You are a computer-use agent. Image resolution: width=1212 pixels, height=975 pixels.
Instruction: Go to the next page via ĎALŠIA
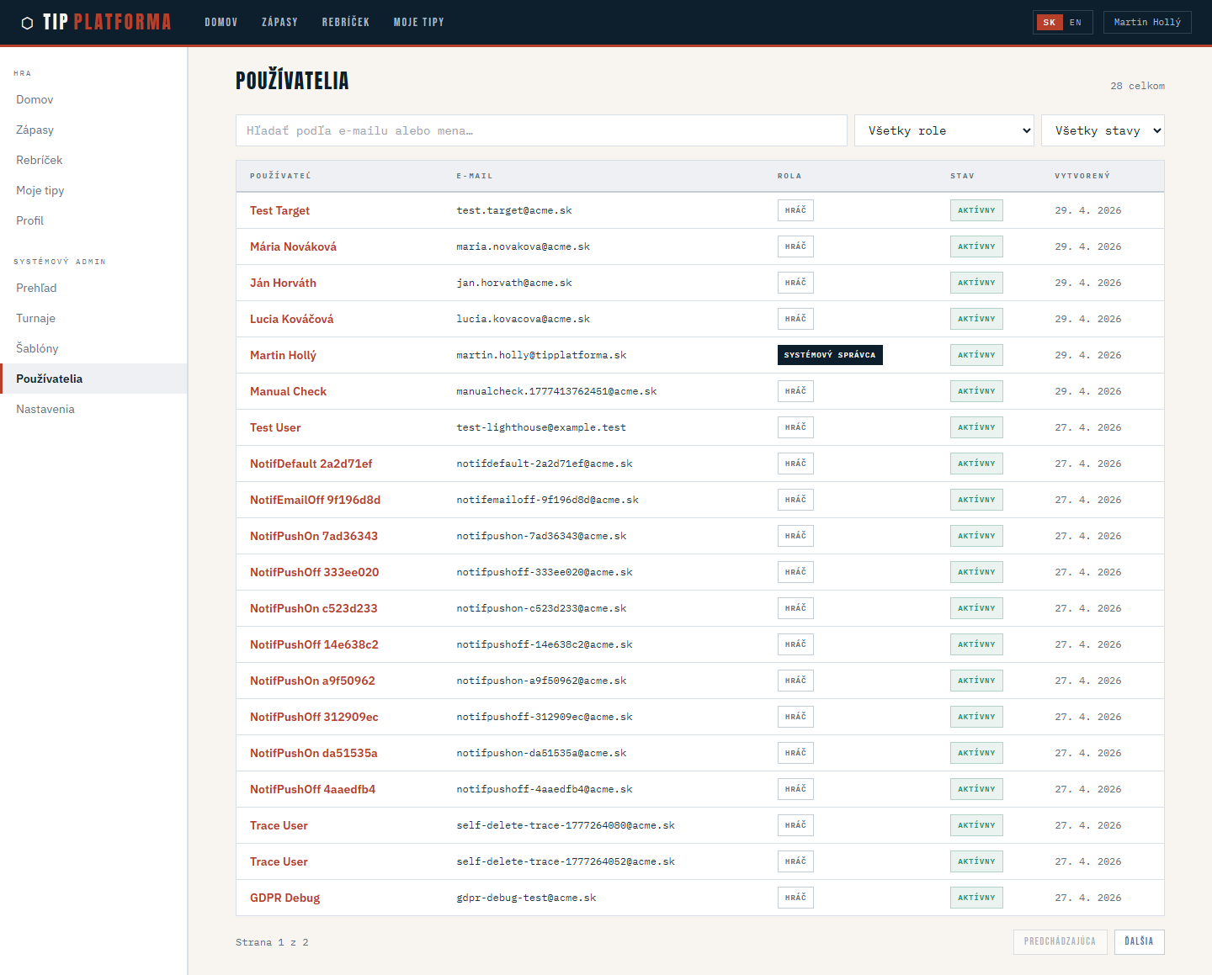click(x=1139, y=942)
